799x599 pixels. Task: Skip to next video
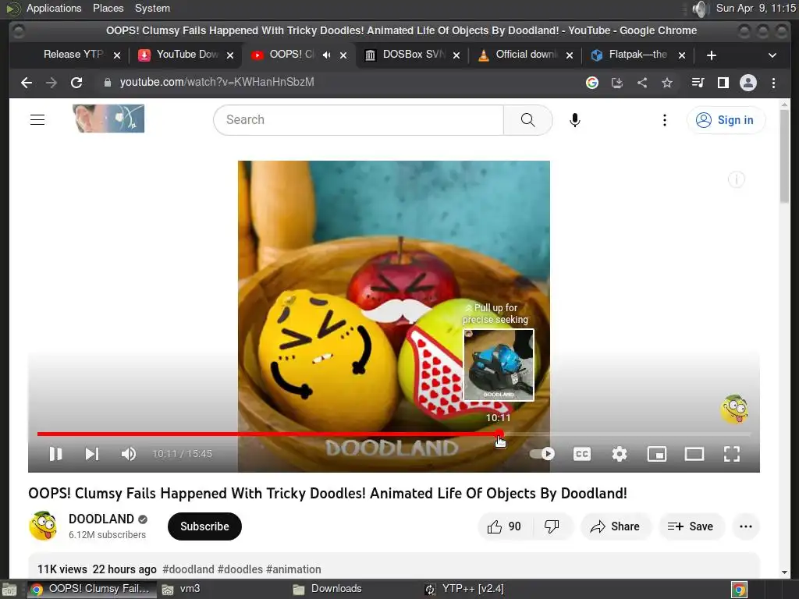click(92, 454)
